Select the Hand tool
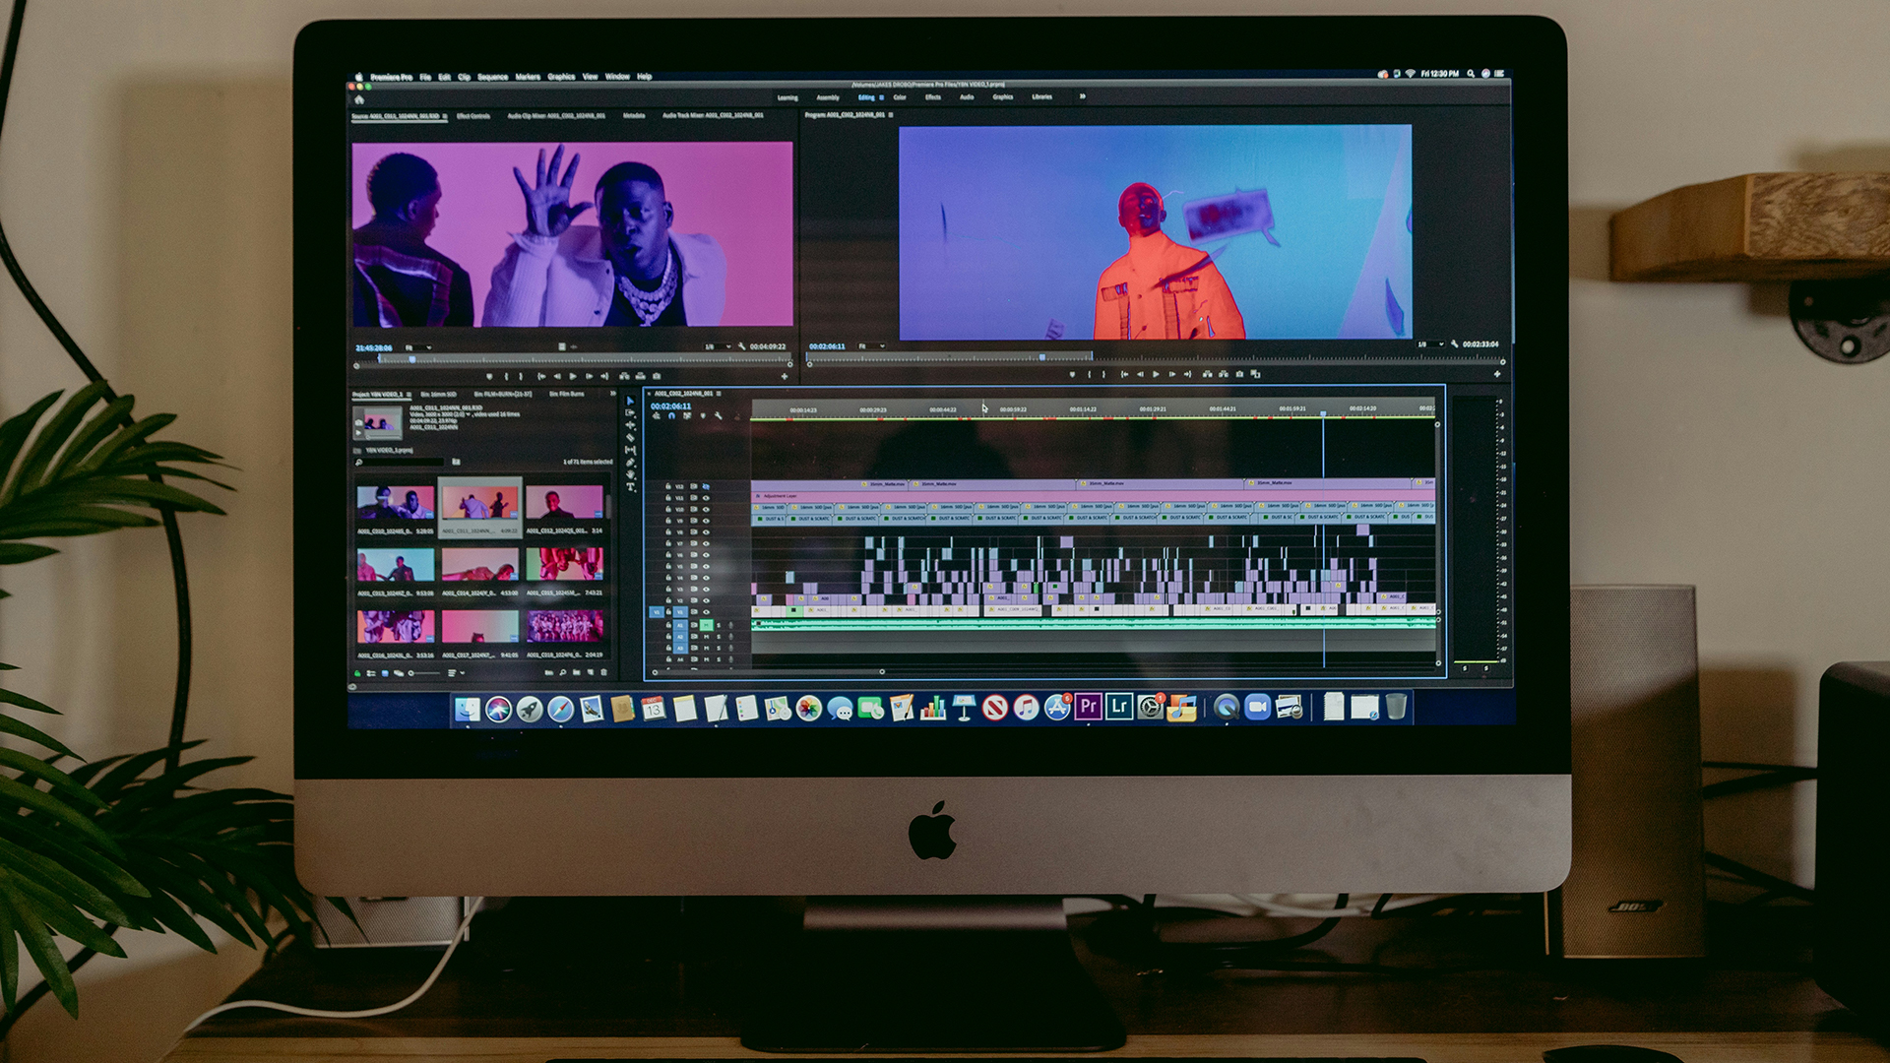The width and height of the screenshot is (1890, 1063). pos(630,473)
